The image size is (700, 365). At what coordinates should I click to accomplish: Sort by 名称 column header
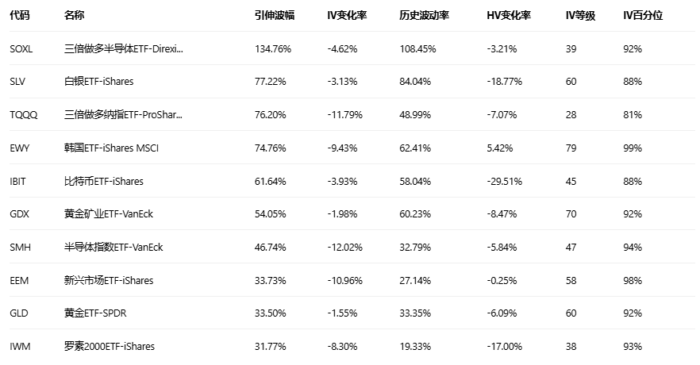74,15
